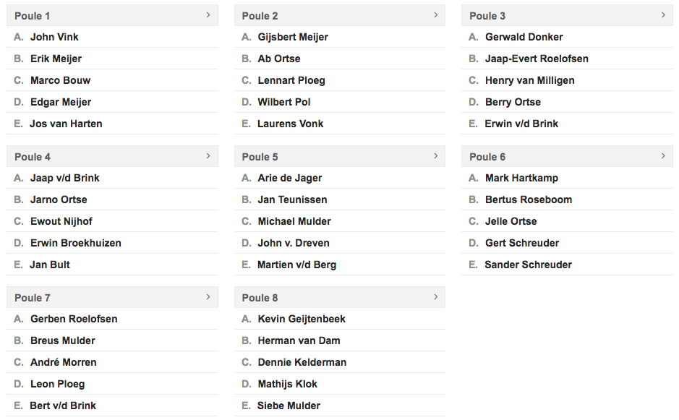Click the Poule 5 chevron icon

(x=435, y=156)
